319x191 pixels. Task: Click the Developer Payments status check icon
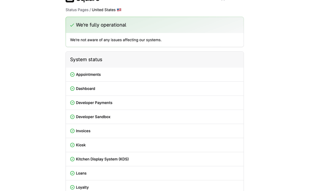coord(72,103)
